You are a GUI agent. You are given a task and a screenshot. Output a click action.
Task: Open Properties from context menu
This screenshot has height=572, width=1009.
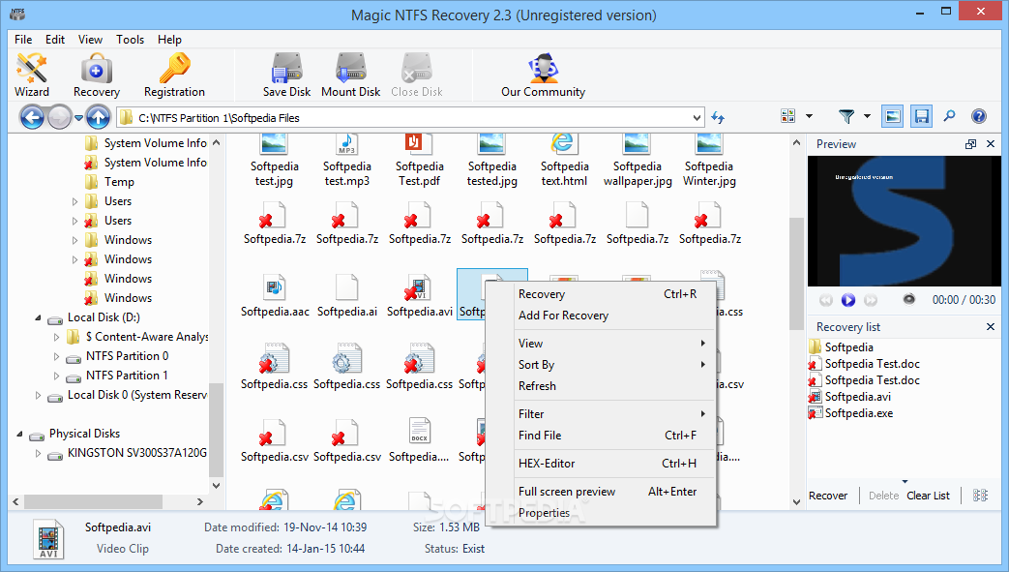coord(601,513)
